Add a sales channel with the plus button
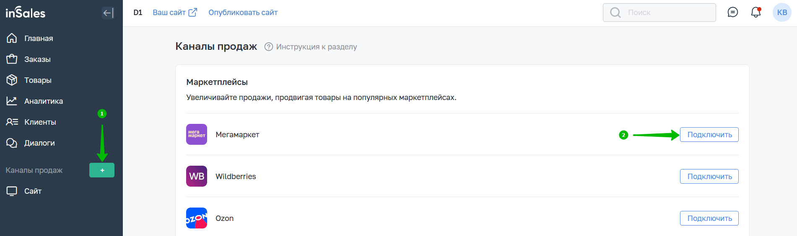 pyautogui.click(x=102, y=170)
